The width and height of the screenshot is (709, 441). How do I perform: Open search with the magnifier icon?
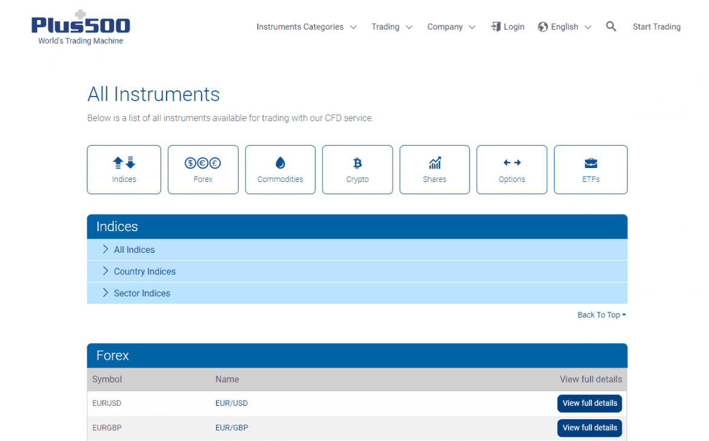611,26
